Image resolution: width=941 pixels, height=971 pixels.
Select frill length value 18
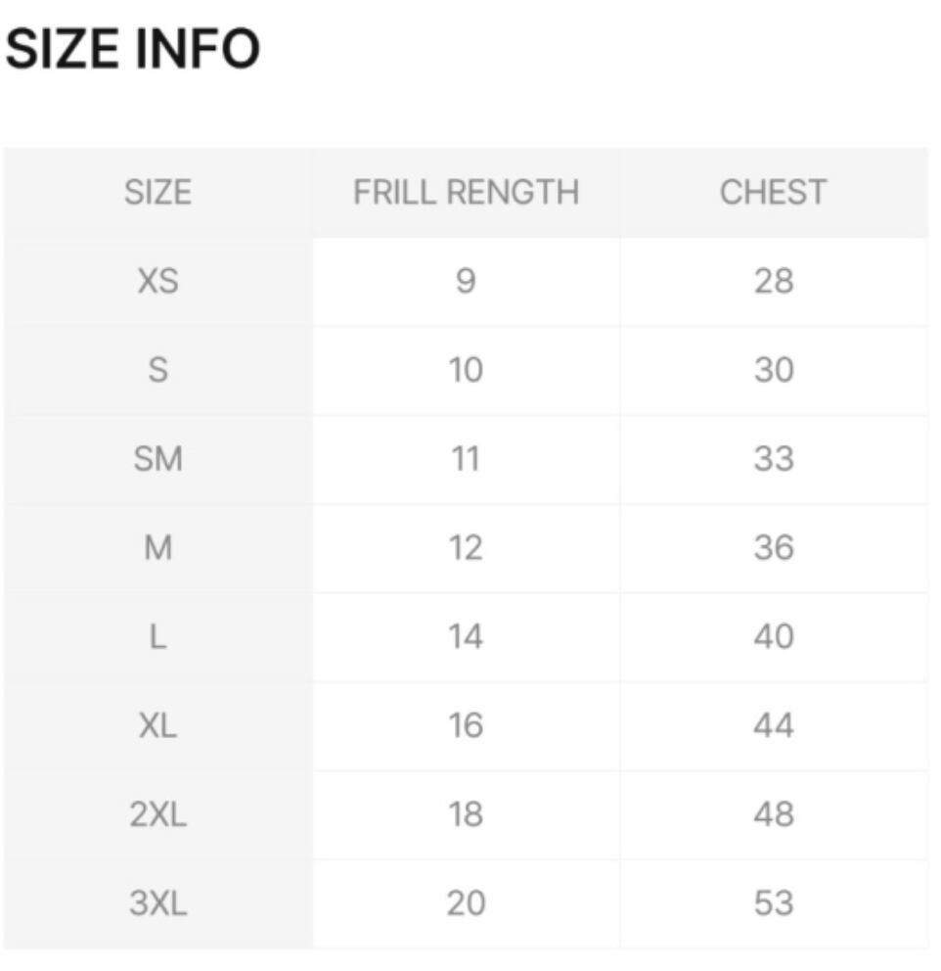tap(466, 814)
